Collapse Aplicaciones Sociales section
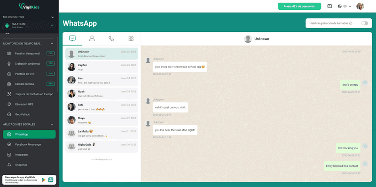 click(52, 124)
